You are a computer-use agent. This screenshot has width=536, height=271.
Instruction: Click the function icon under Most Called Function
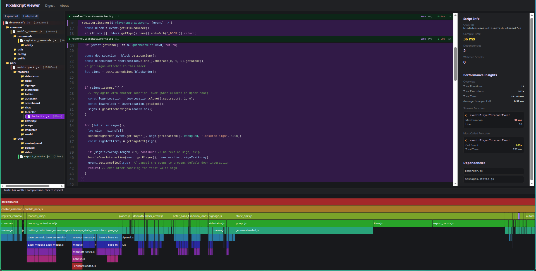coord(466,140)
